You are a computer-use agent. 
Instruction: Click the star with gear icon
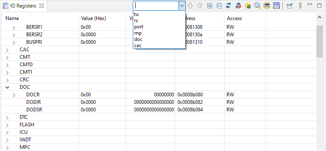(x=248, y=6)
